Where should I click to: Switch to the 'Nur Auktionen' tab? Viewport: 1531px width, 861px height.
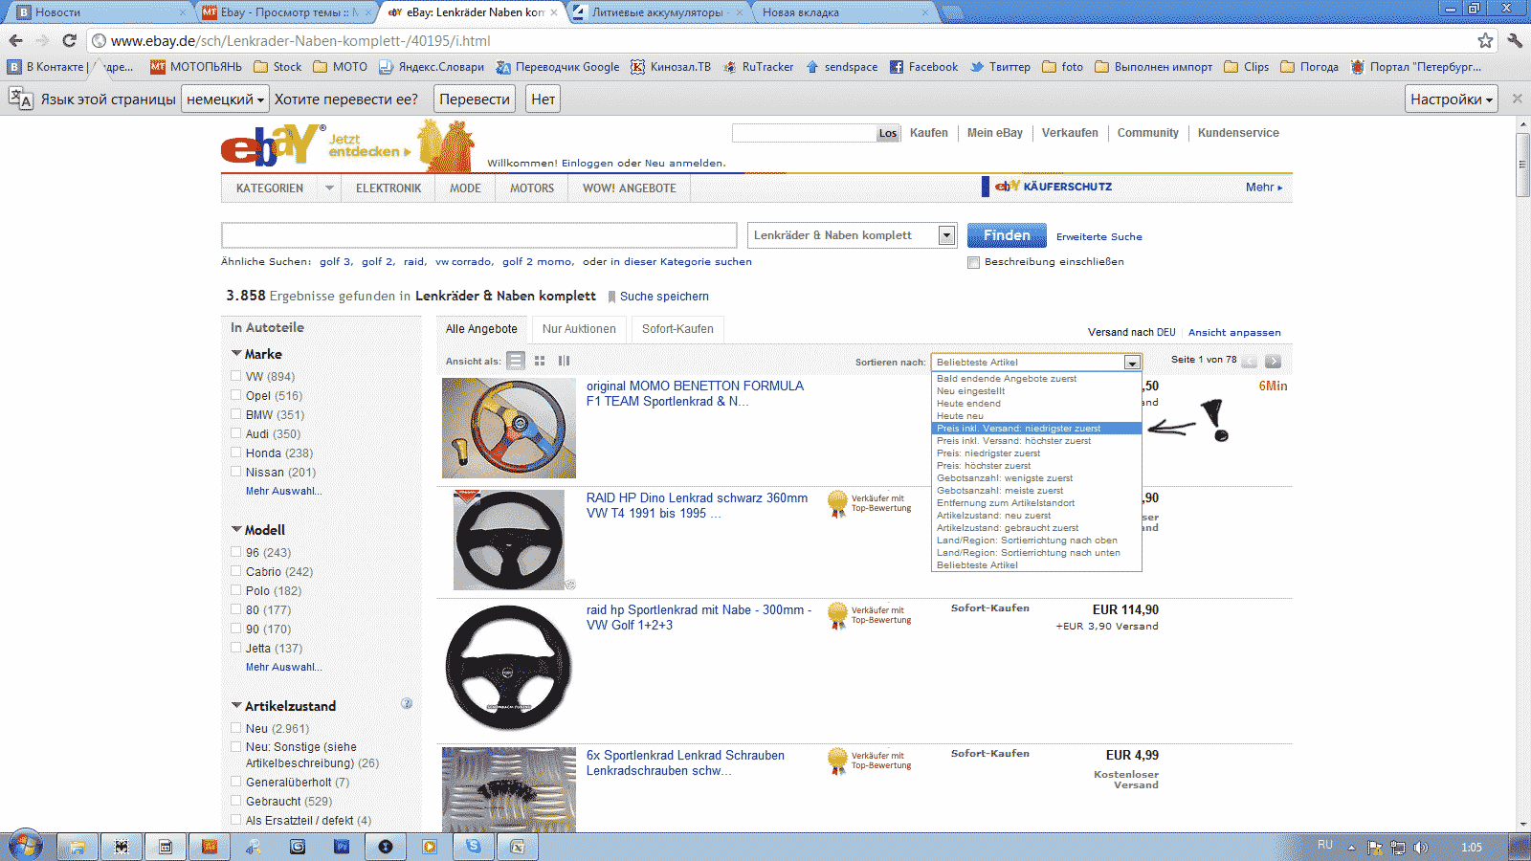(x=579, y=329)
